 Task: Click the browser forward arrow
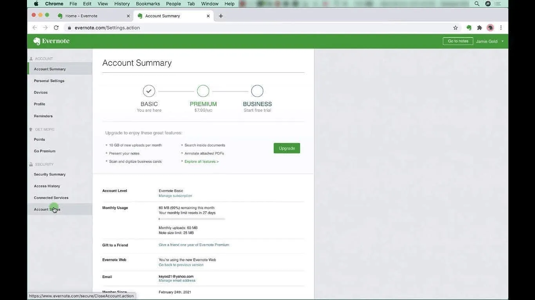click(45, 28)
